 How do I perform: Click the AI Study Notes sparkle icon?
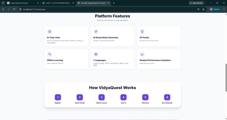click(96, 32)
